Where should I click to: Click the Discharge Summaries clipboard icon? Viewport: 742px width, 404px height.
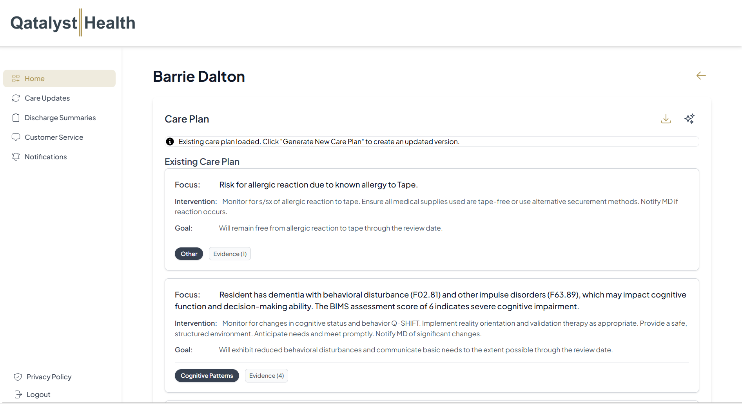click(x=16, y=118)
